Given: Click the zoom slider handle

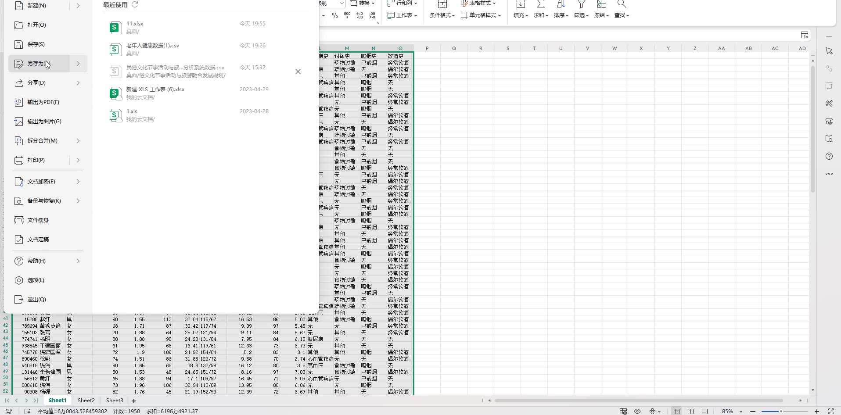Looking at the screenshot, I should click(x=781, y=411).
